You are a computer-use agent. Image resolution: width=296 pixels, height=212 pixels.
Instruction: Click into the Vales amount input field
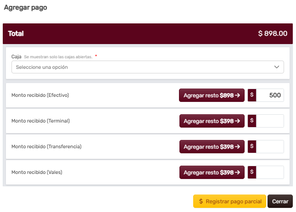[x=270, y=173]
